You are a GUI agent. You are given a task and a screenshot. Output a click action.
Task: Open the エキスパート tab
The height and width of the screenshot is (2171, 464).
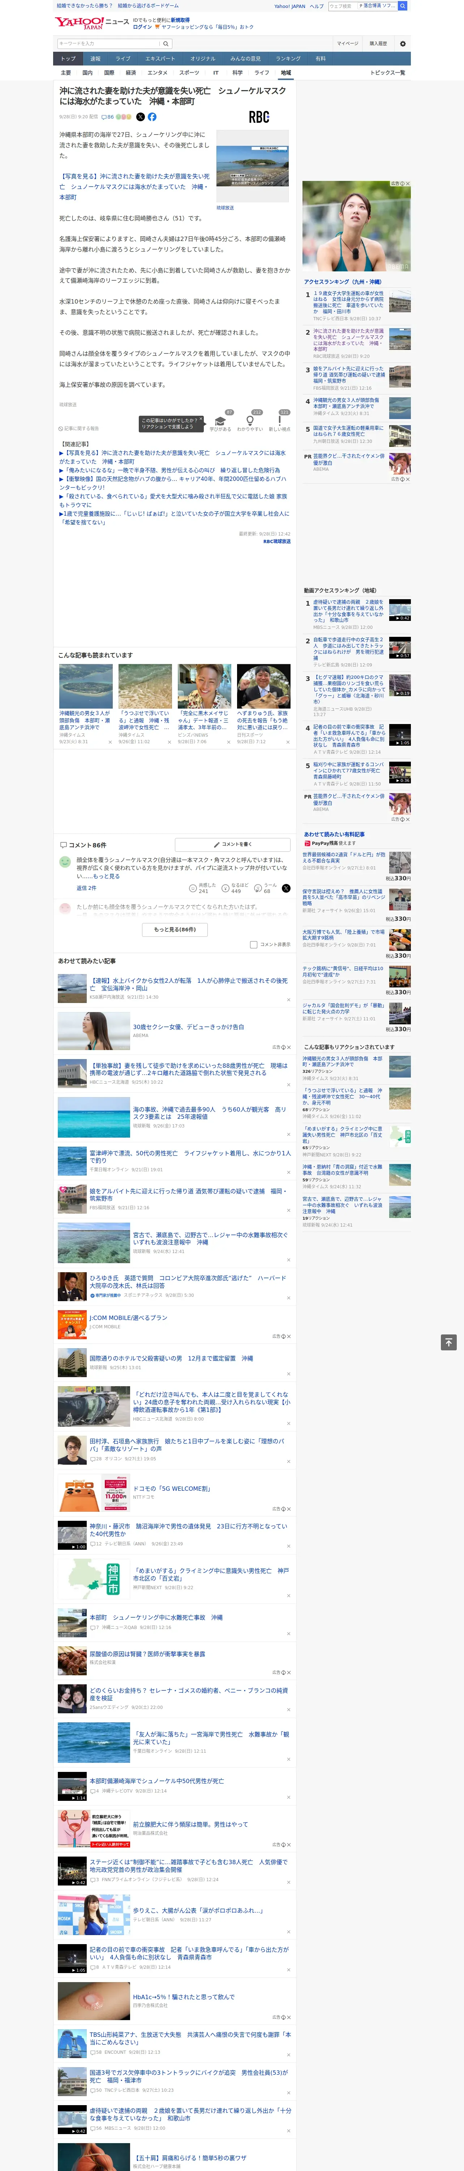click(160, 59)
